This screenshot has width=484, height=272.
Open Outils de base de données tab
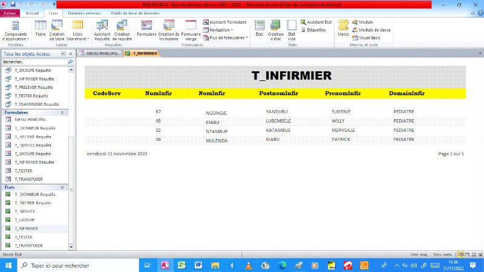point(135,13)
